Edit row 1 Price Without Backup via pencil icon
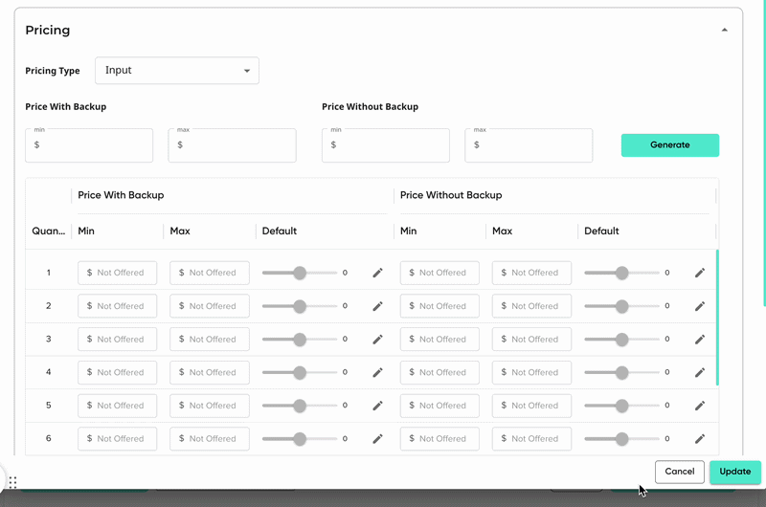Screen dimensions: 766x507 700,273
